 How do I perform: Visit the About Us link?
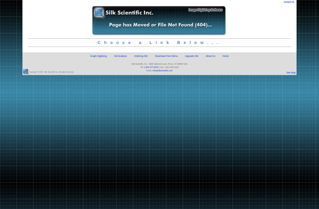coord(211,56)
